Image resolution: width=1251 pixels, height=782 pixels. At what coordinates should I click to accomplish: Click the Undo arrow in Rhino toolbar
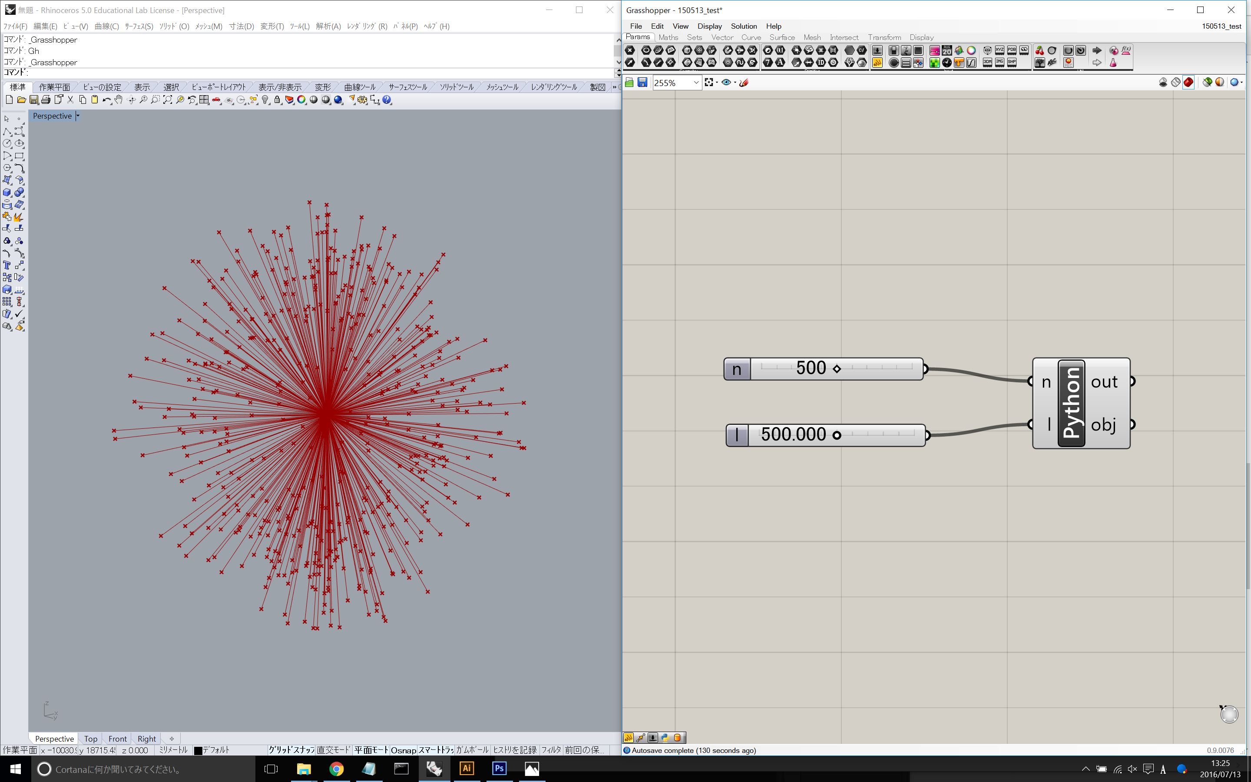(106, 100)
